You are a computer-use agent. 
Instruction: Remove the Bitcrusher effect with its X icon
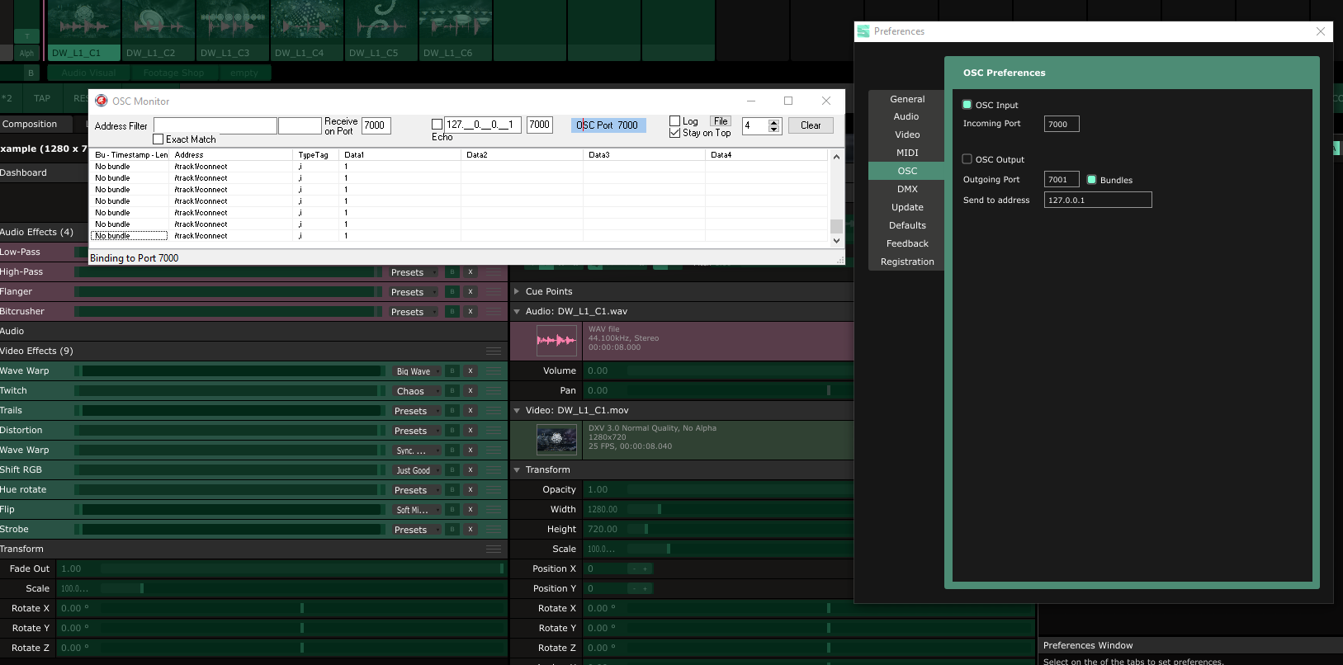(471, 312)
